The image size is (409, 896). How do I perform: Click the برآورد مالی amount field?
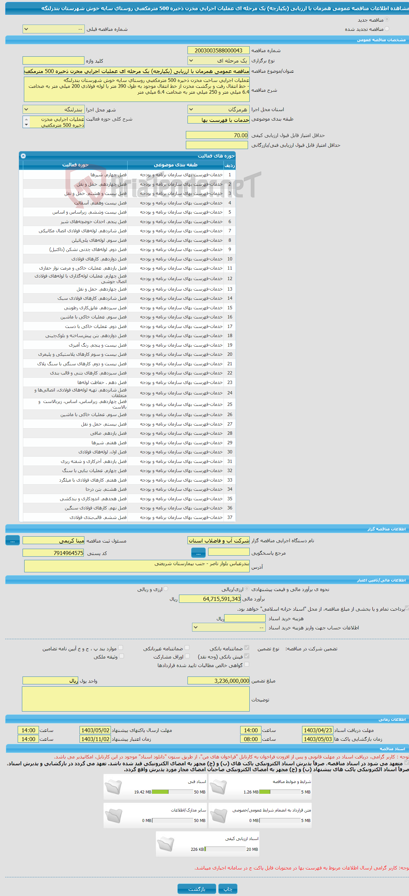[210, 599]
